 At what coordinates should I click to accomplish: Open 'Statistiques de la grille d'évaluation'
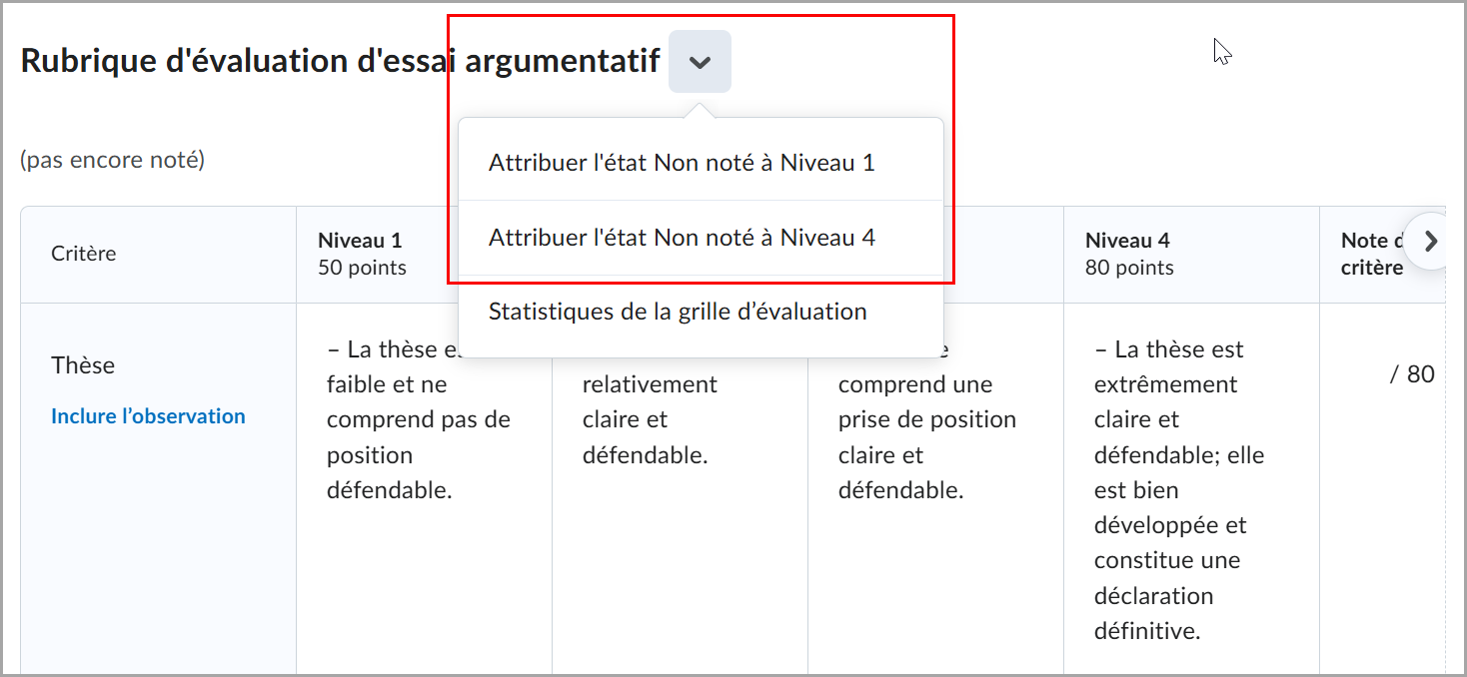pyautogui.click(x=677, y=311)
